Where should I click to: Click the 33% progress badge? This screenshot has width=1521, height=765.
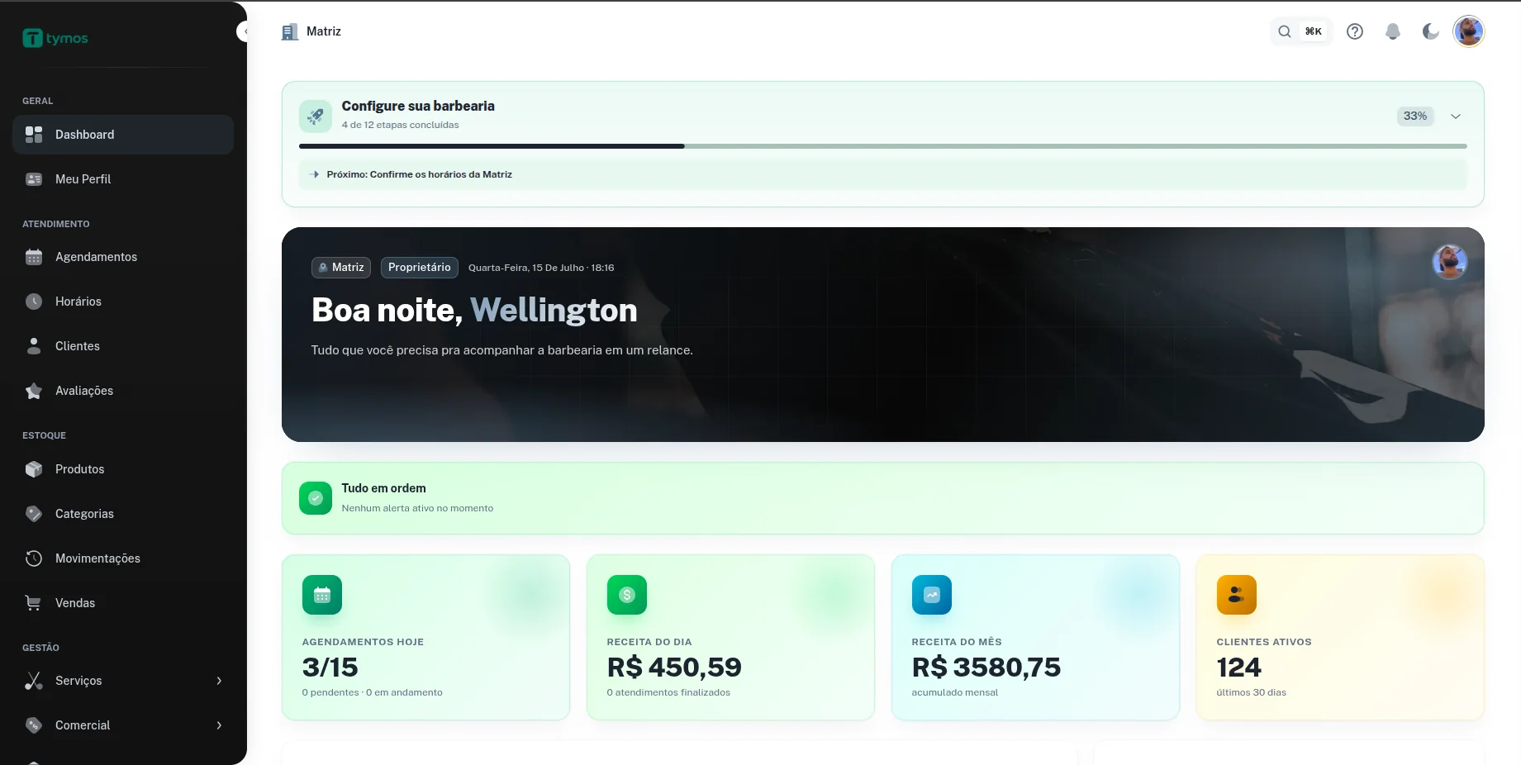click(1415, 116)
